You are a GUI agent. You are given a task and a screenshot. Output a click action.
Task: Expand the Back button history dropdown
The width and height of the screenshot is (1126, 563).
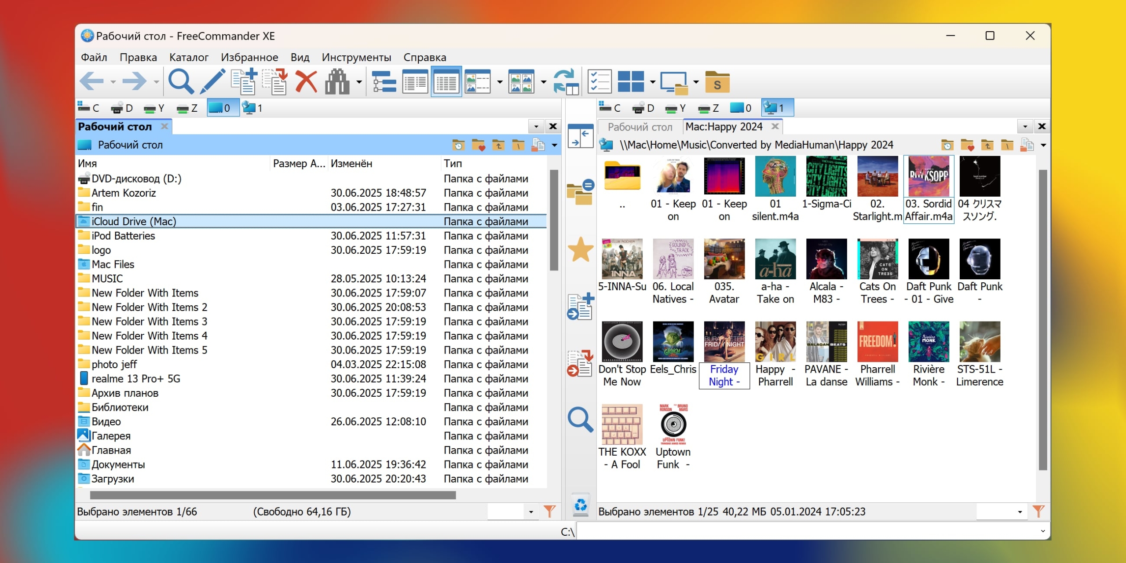[x=113, y=82]
